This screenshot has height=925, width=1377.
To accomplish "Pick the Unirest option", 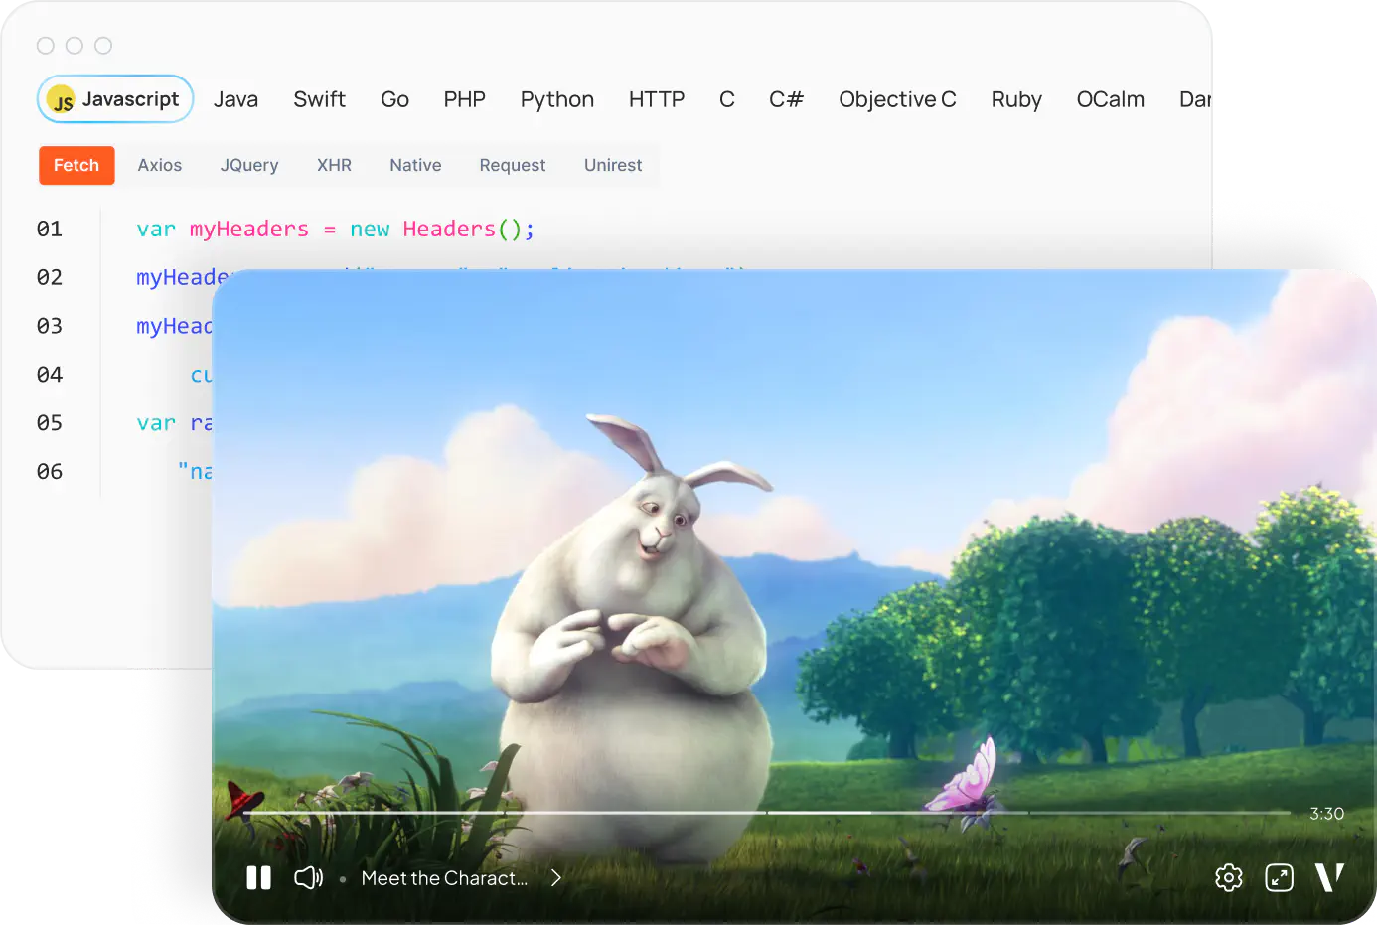I will [x=613, y=165].
